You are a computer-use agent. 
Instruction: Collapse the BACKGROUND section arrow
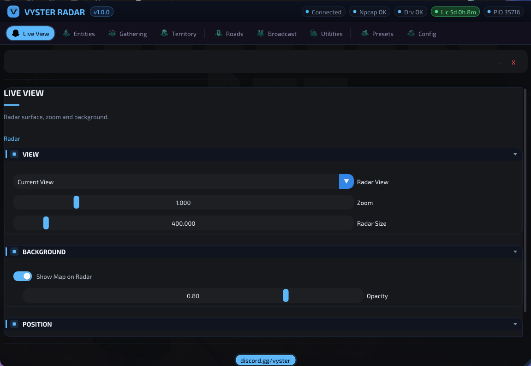[515, 252]
